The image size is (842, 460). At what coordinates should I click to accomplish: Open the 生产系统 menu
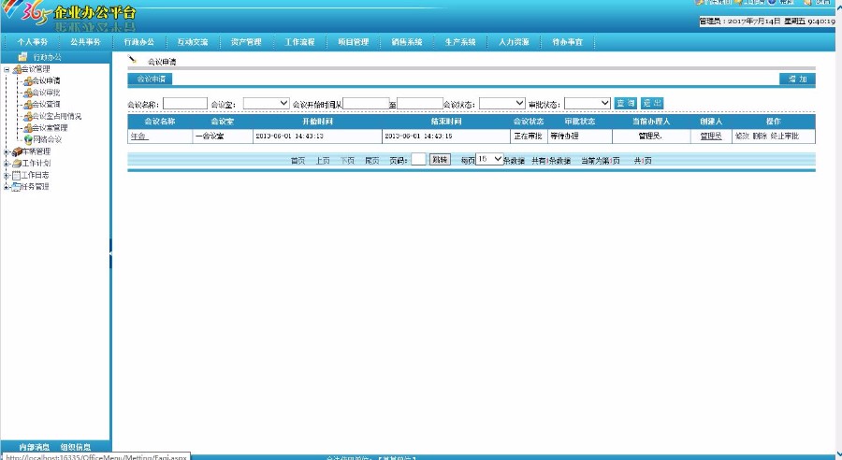click(x=460, y=42)
